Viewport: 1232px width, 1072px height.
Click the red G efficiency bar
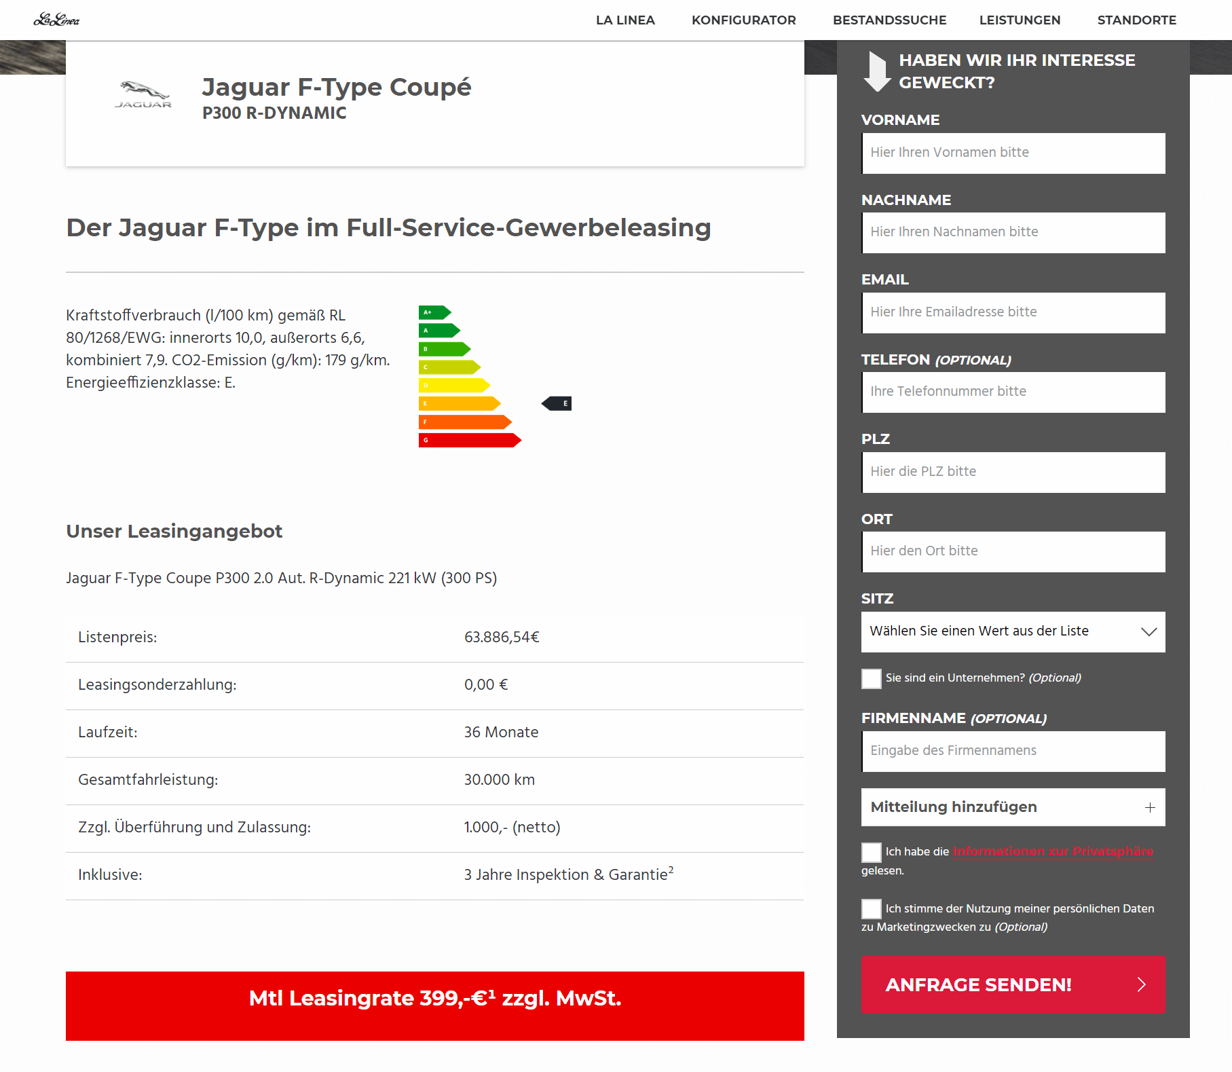470,440
